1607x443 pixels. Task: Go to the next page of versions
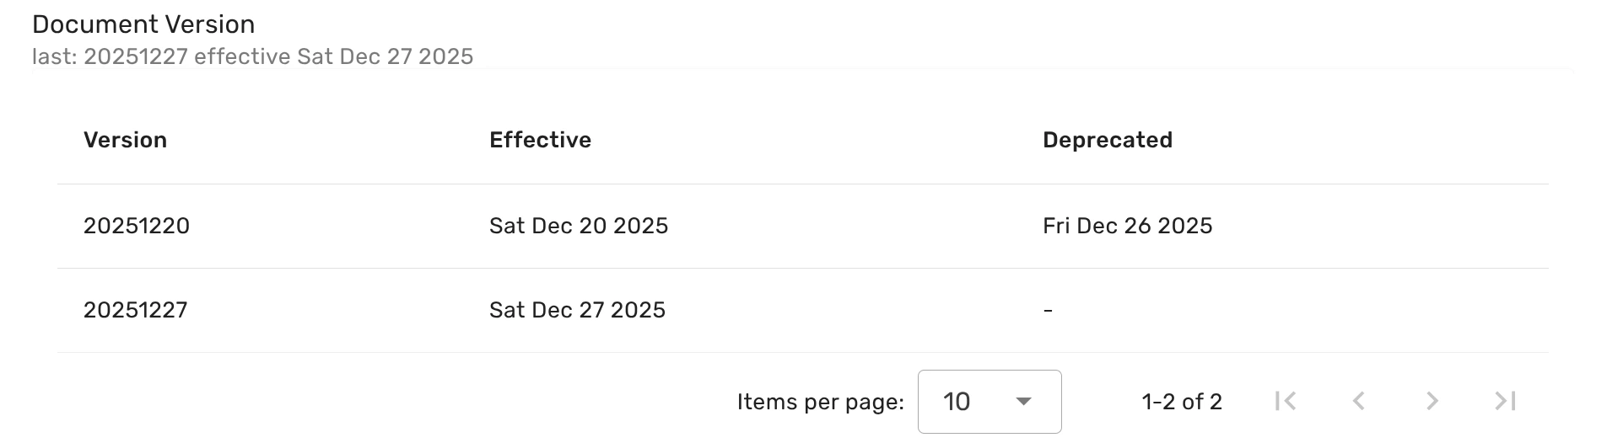coord(1432,402)
